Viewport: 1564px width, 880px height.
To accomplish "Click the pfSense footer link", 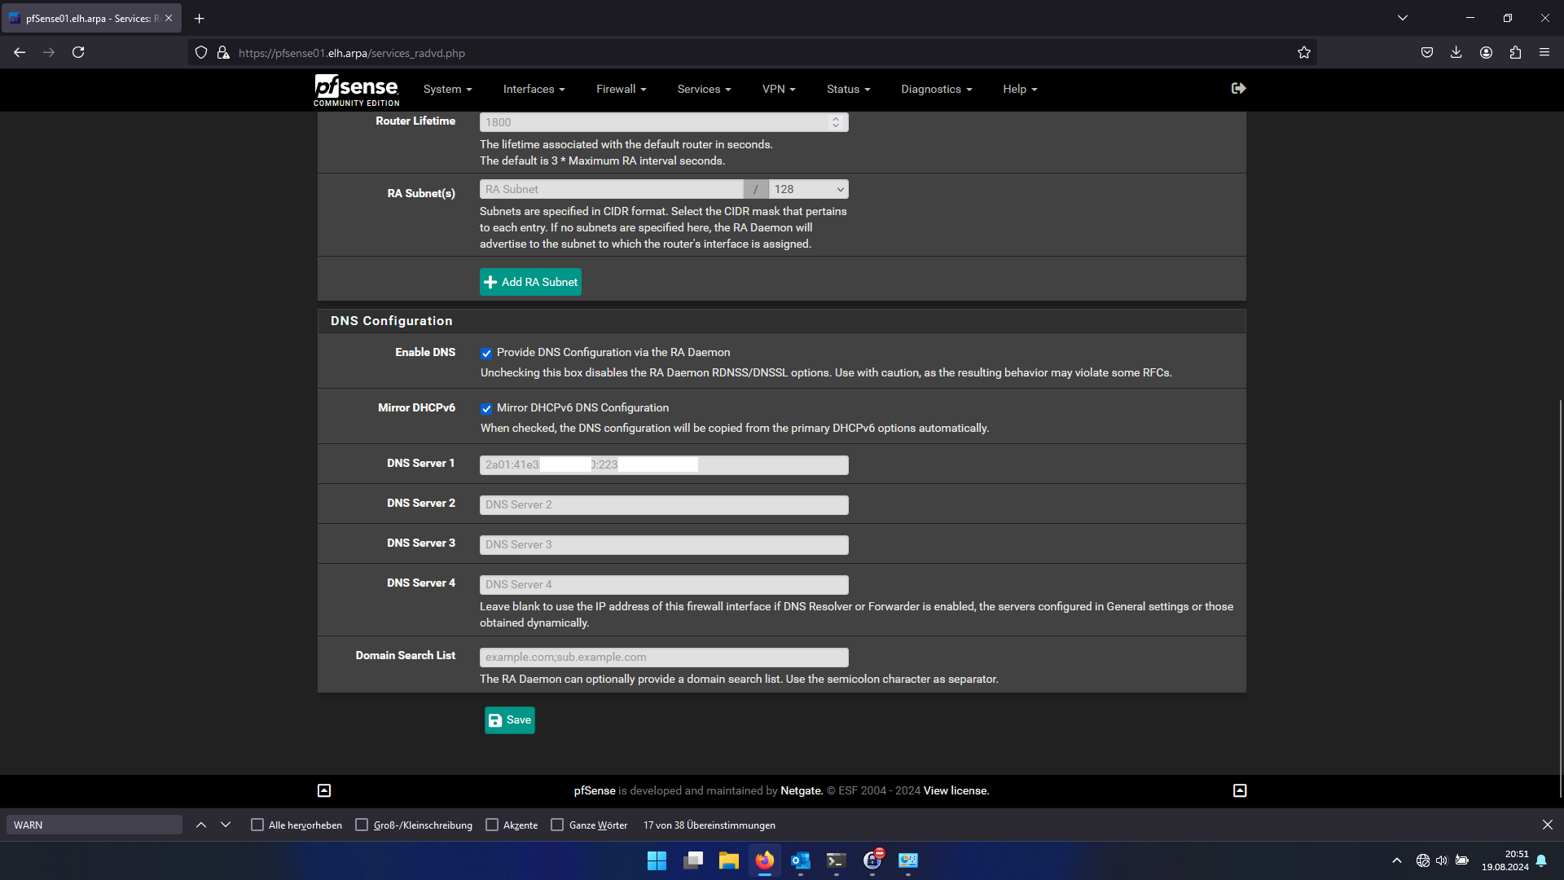I will (595, 790).
